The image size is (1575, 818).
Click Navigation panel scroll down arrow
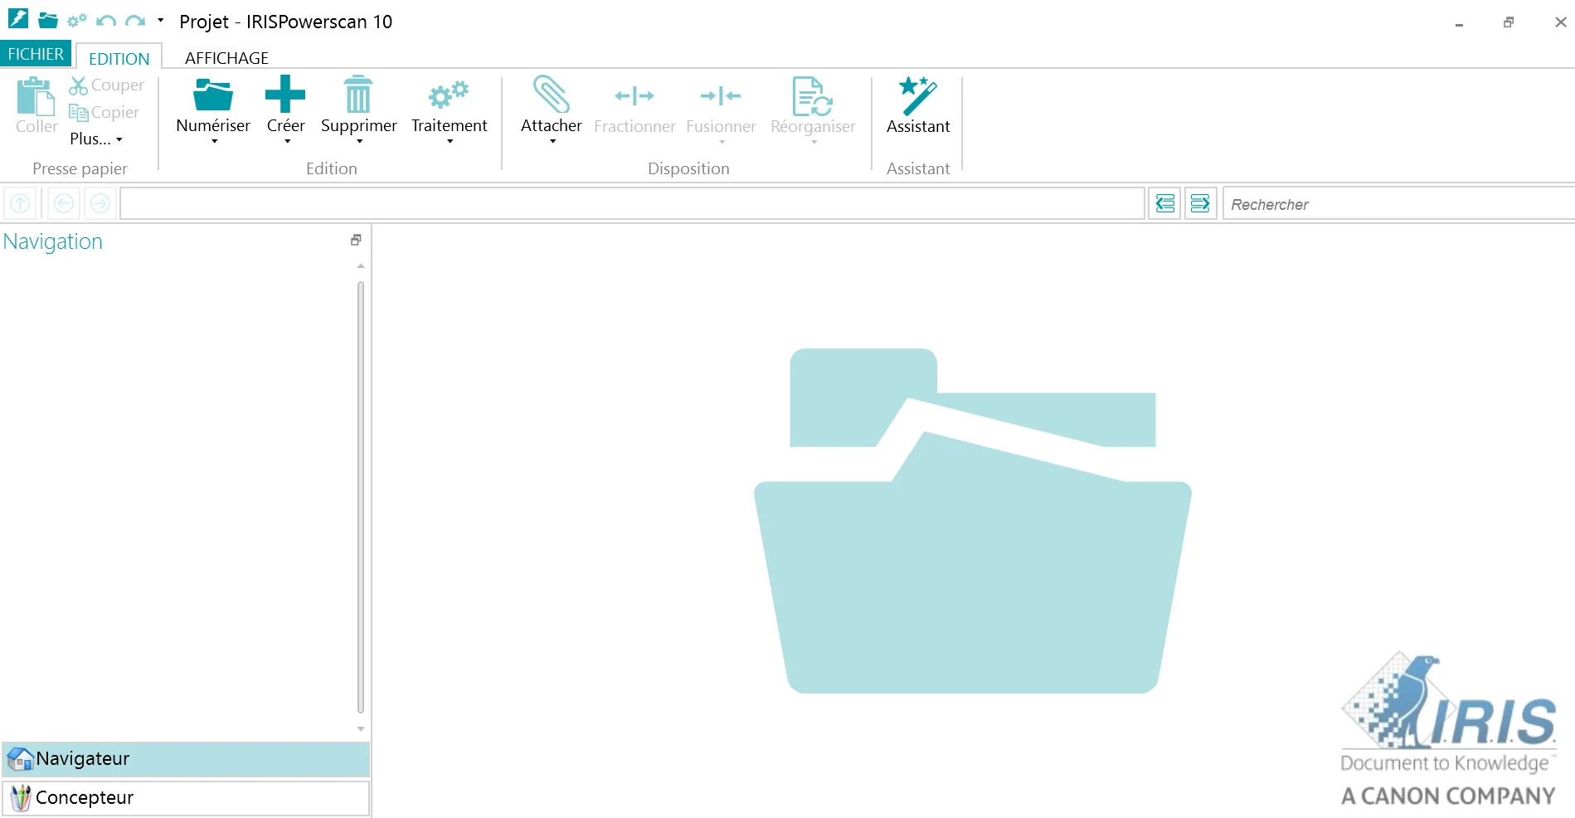click(361, 728)
